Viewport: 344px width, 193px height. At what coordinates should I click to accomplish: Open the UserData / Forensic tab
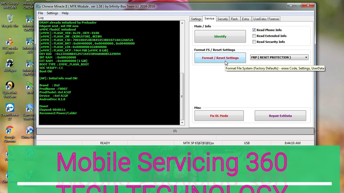(266, 19)
